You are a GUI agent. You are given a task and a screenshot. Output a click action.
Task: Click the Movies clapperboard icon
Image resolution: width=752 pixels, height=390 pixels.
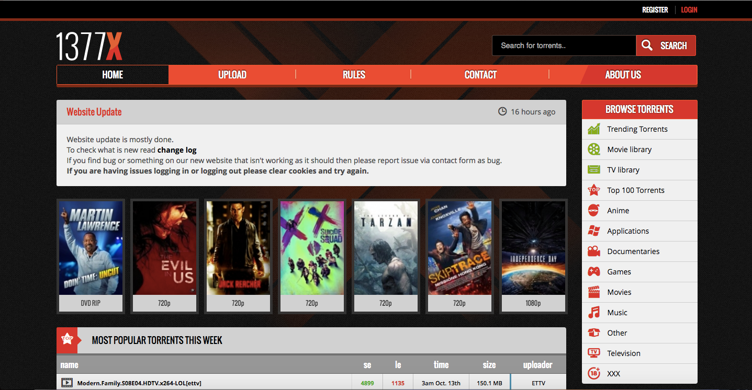point(593,292)
